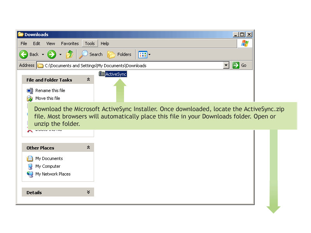Collapse the File and Folder Tasks panel
The width and height of the screenshot is (311, 233).
pyautogui.click(x=89, y=80)
